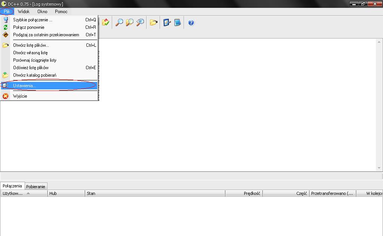Open the Pomoc menu

61,12
